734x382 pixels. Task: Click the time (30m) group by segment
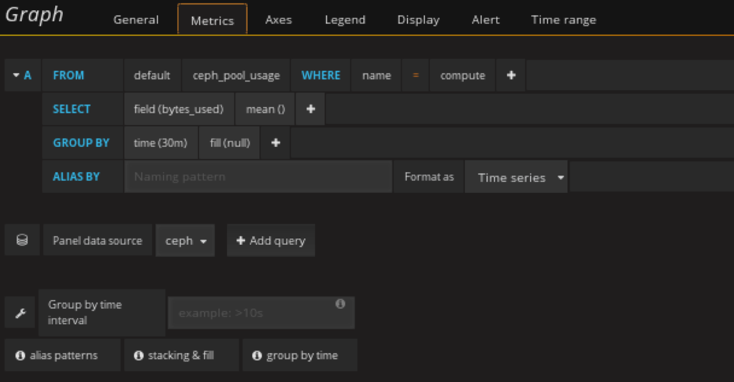(x=160, y=143)
